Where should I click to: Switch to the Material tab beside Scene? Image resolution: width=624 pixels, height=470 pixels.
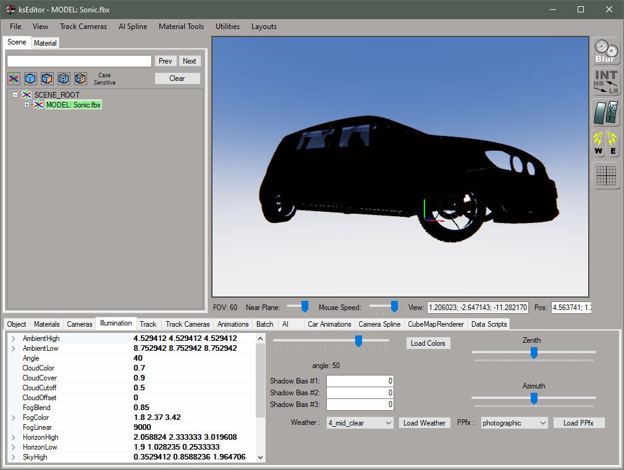coord(45,43)
